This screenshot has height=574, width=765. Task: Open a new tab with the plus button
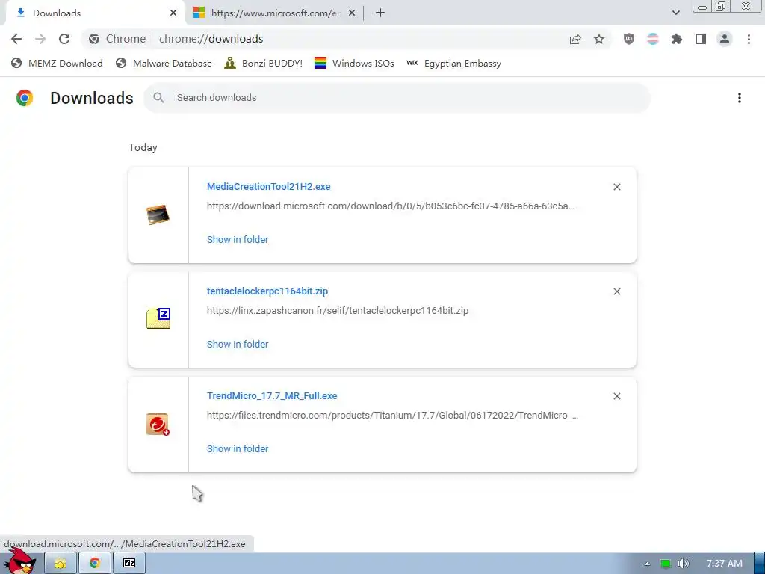(380, 13)
